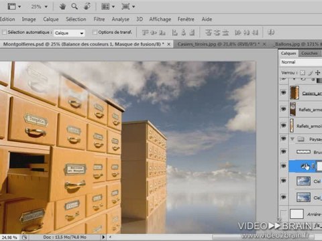Open the Sélection menu
Image resolution: width=322 pixels, height=241 pixels.
tap(76, 19)
